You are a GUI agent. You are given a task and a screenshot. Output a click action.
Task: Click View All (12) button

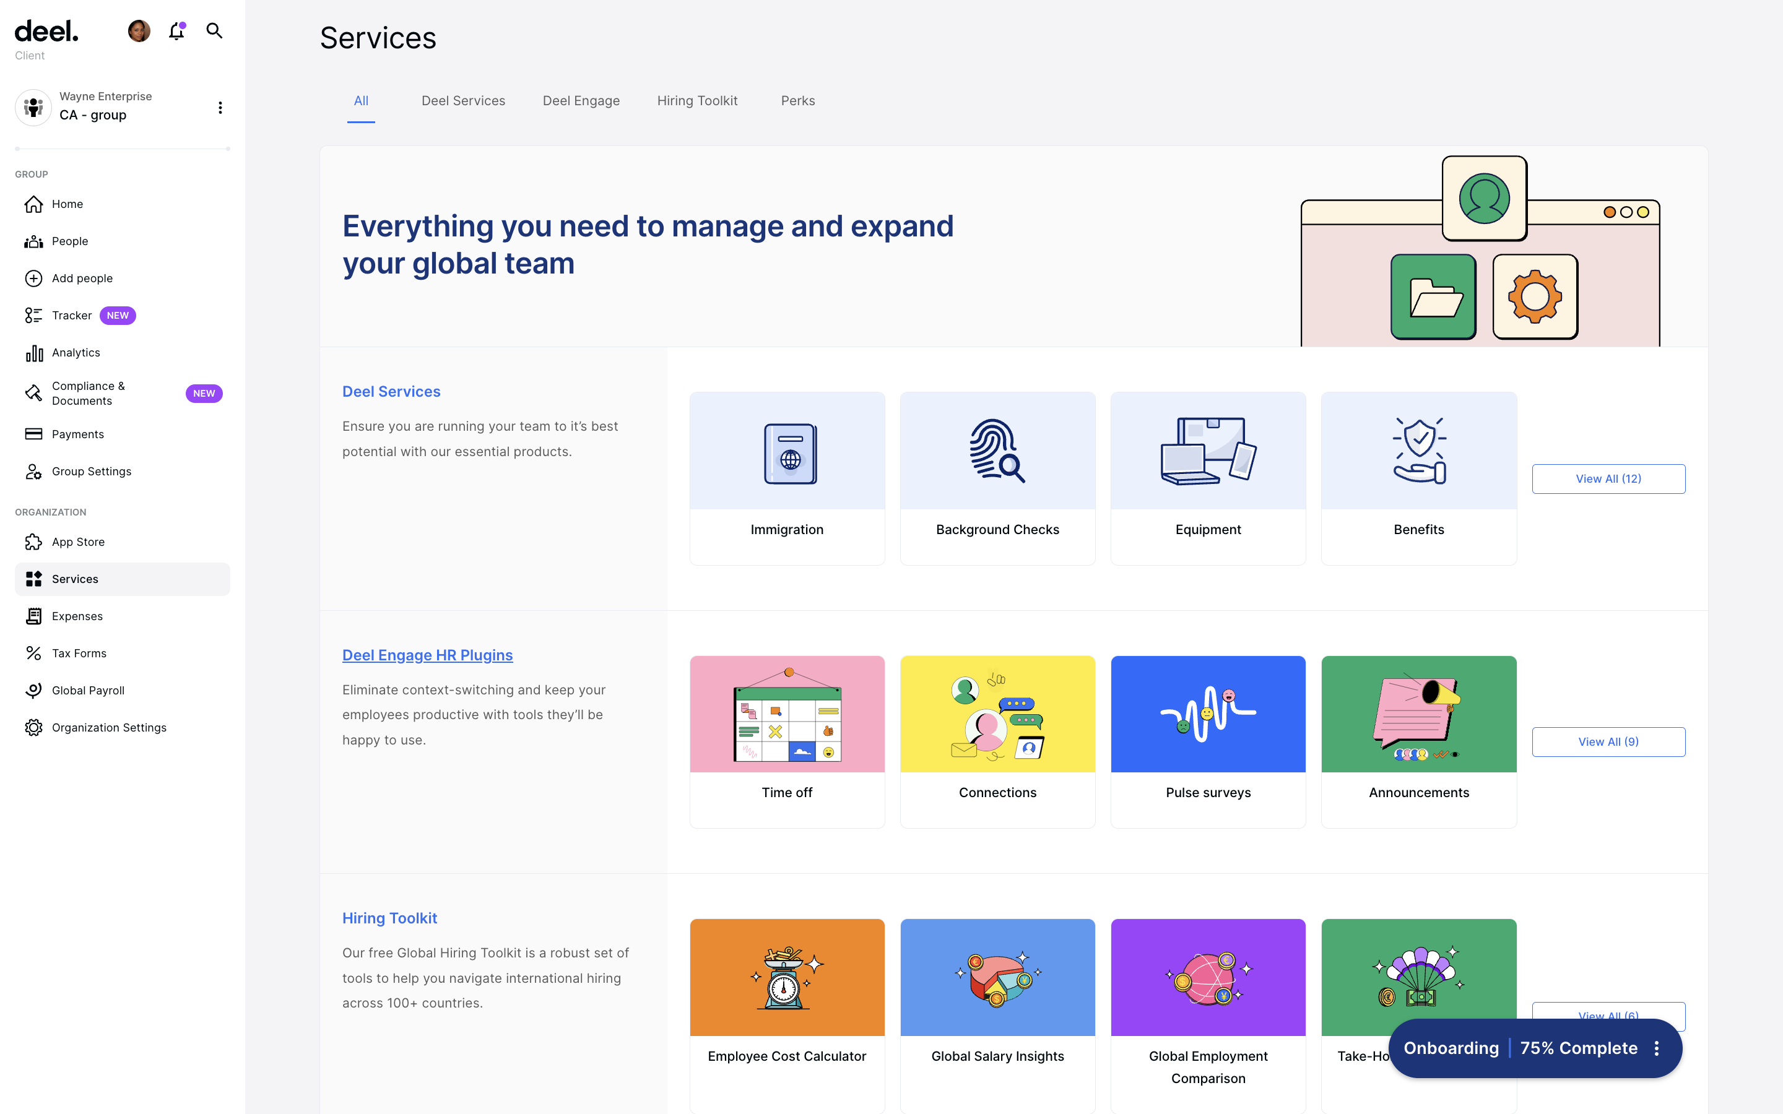(1608, 479)
